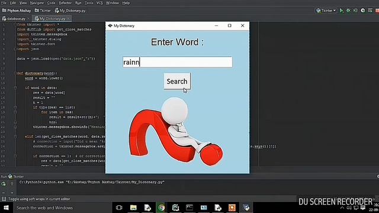Click the status bar tool windows toggle icon
The width and height of the screenshot is (379, 213).
(x=4, y=199)
